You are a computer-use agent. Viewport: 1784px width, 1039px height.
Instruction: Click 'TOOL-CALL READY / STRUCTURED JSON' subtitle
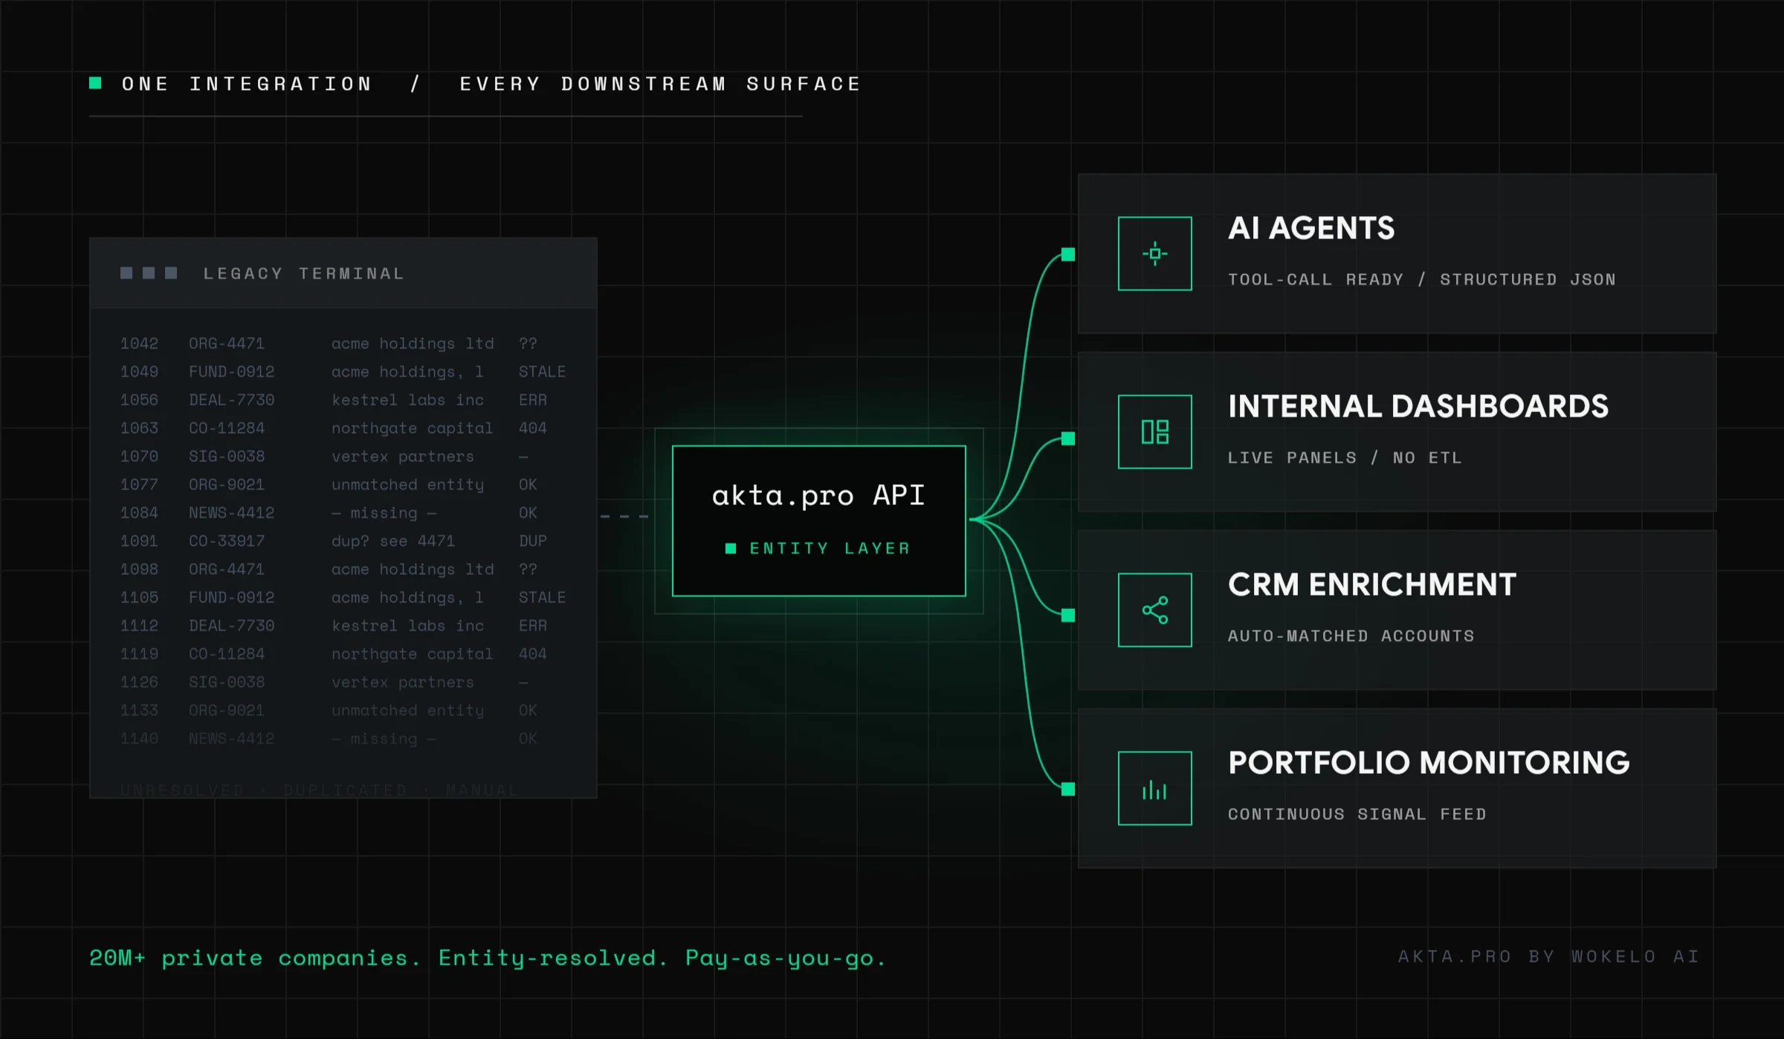point(1422,279)
